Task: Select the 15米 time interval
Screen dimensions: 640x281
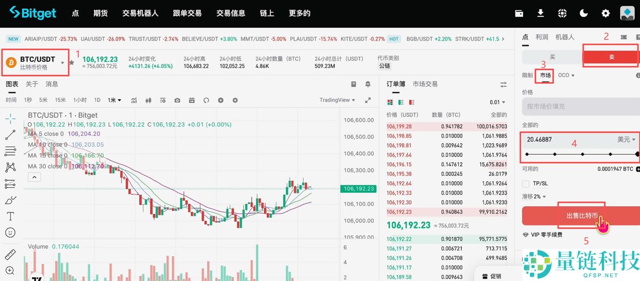Action: click(60, 100)
